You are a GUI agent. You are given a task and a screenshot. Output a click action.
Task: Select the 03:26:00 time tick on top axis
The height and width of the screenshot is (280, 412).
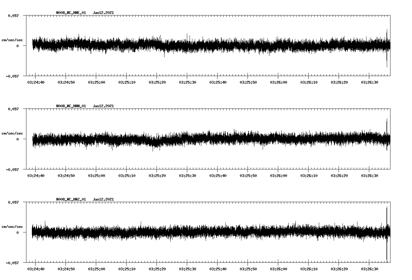tap(278, 82)
